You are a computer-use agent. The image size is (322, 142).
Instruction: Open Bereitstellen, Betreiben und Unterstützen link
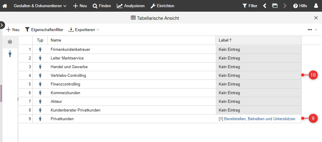(260, 119)
